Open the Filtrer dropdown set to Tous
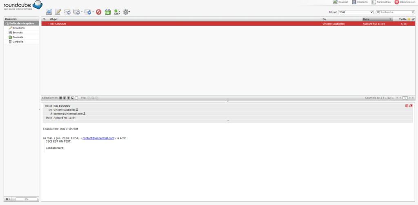Viewport: 418px width, 205px height. tap(356, 12)
